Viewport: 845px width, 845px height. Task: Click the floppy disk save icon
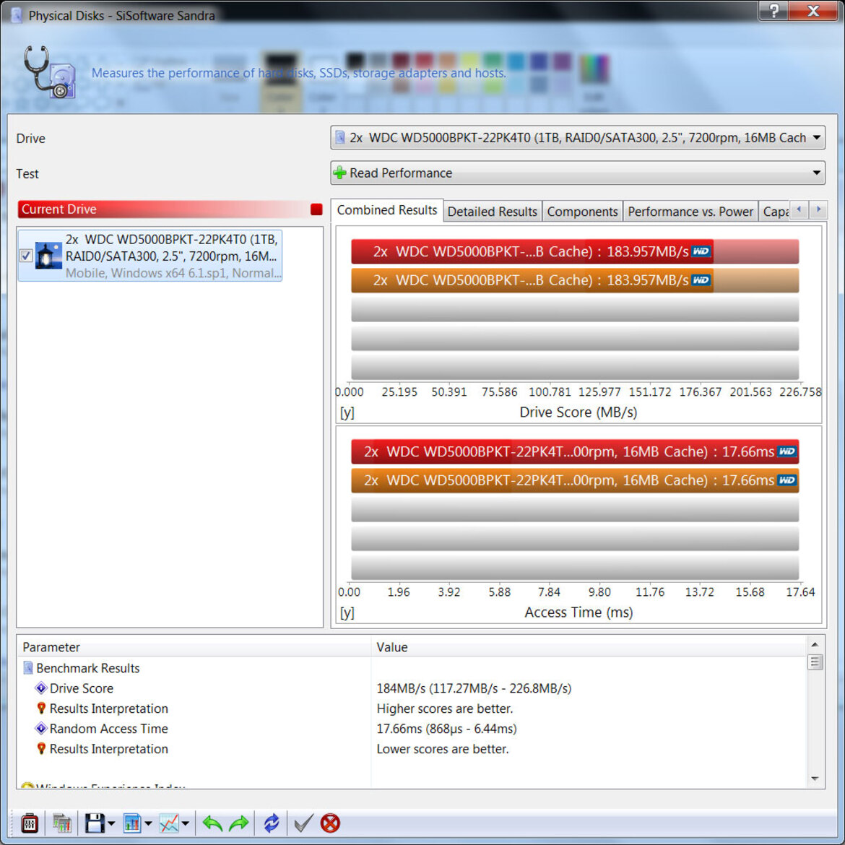95,823
